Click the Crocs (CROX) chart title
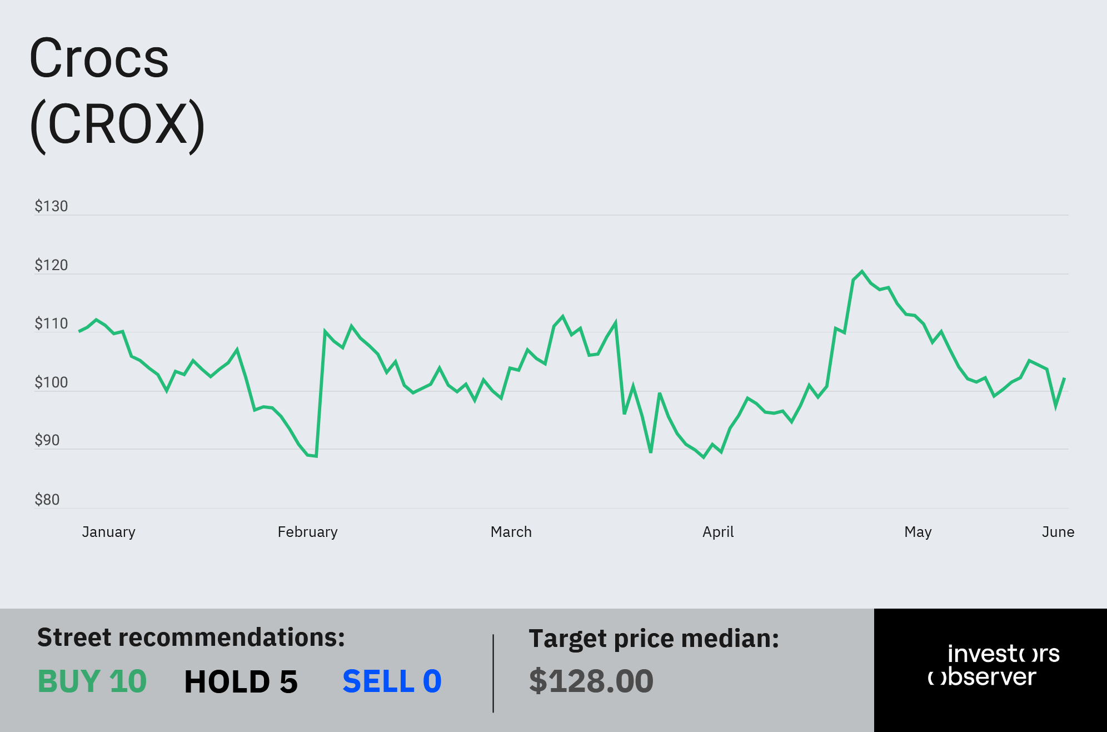This screenshot has height=732, width=1107. pos(117,92)
